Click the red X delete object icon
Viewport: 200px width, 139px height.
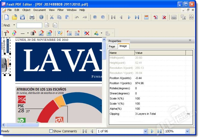(x=87, y=33)
